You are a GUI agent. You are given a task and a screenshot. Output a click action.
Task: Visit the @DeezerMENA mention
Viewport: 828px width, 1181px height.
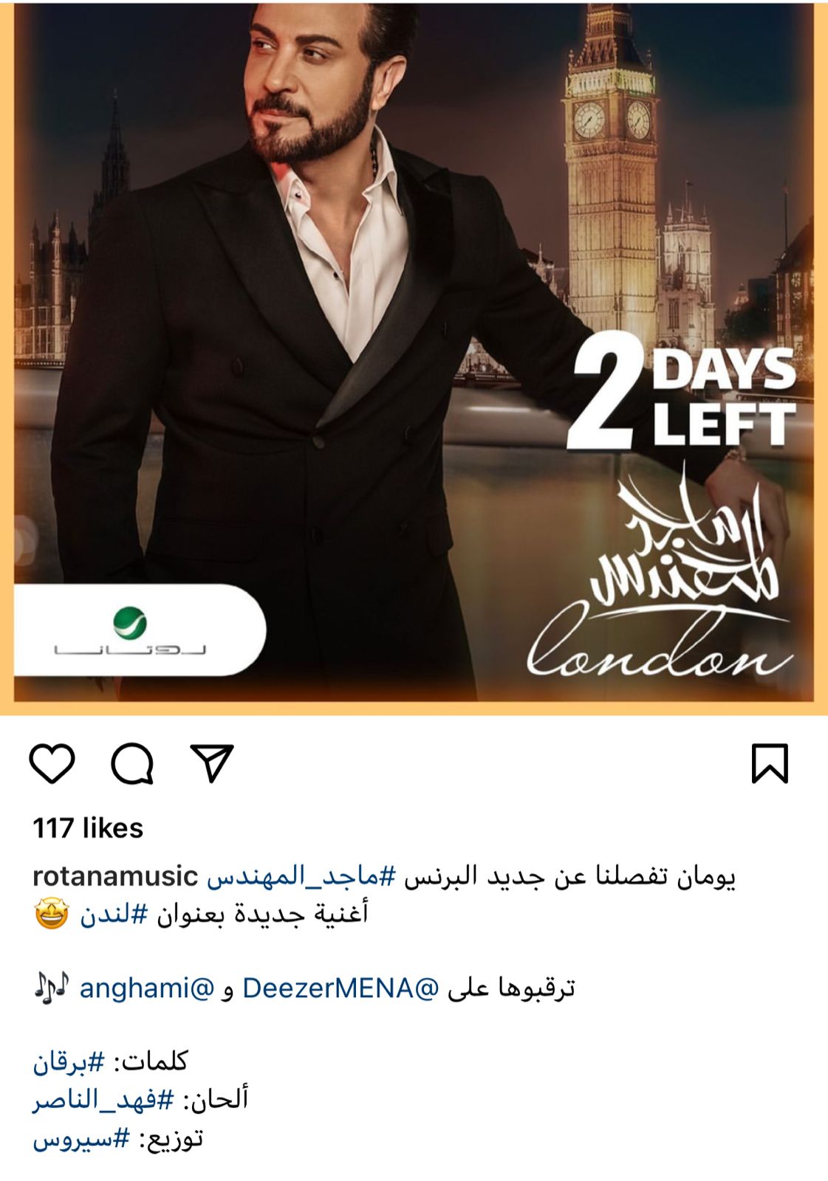[341, 988]
